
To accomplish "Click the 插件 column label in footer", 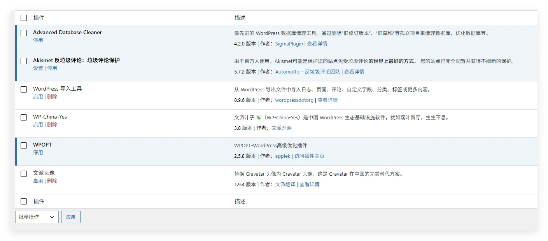I will pos(39,201).
